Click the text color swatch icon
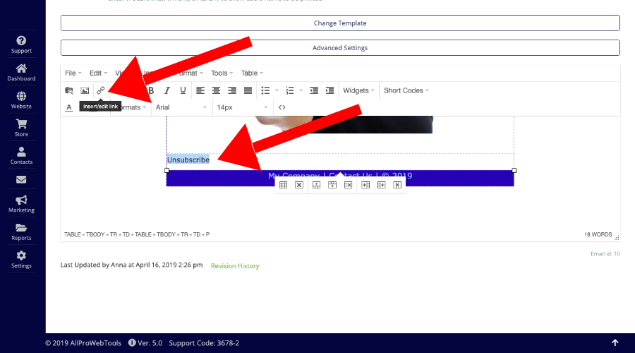The height and width of the screenshot is (353, 635). (x=69, y=107)
